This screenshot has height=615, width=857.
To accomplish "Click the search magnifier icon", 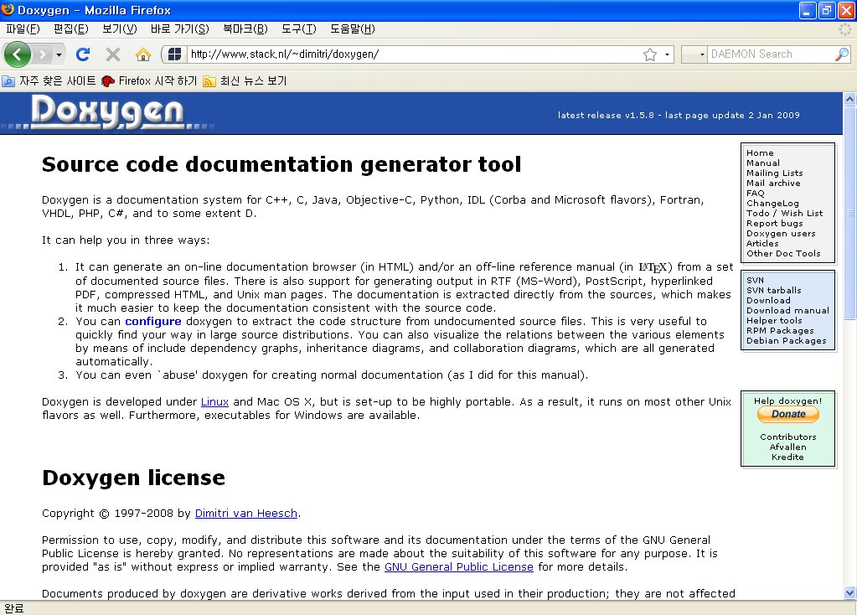I will point(842,54).
